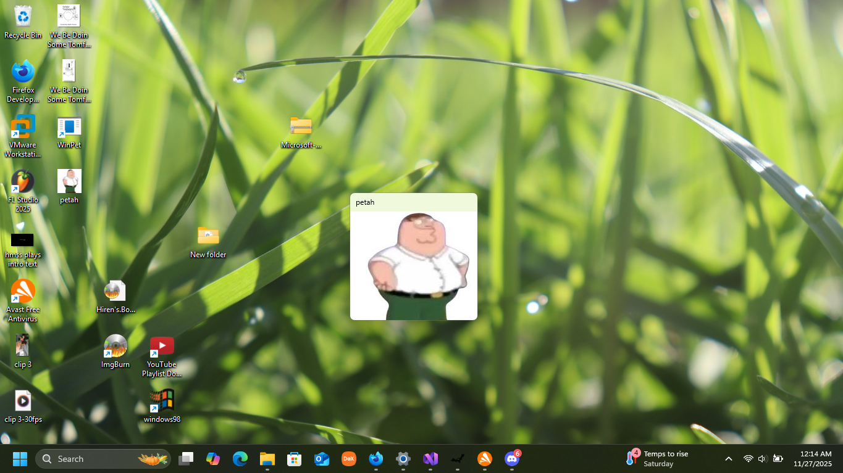Image resolution: width=843 pixels, height=473 pixels.
Task: Select Firefox Developer Edition desktop shortcut
Action: coord(23,81)
